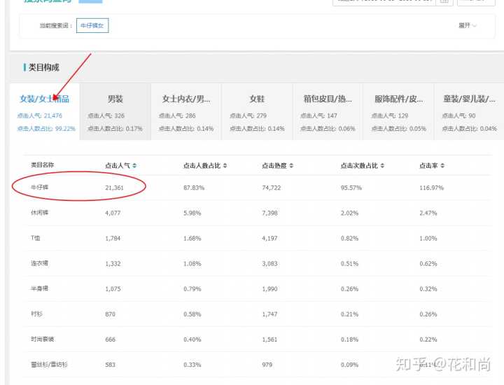Image resolution: width=504 pixels, height=385 pixels.
Task: Open the 女鞋 category tab
Action: (257, 99)
